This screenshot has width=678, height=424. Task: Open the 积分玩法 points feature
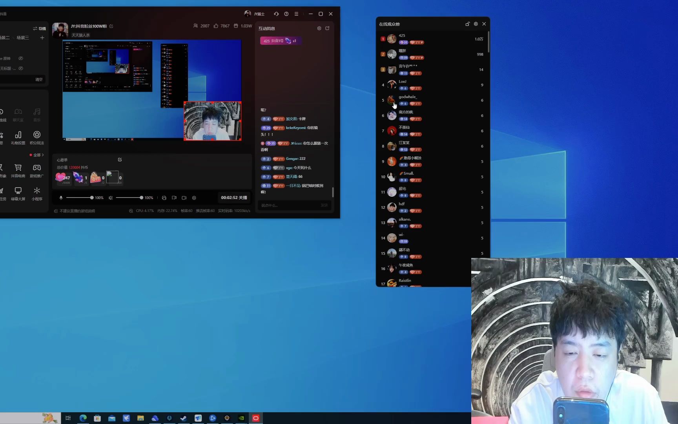point(37,138)
